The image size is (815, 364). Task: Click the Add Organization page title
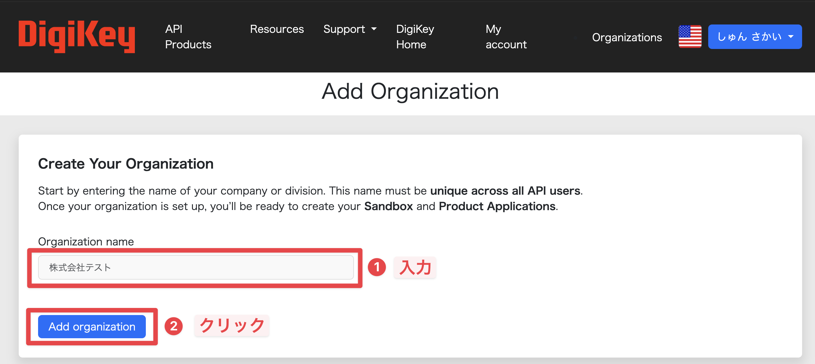click(x=410, y=91)
